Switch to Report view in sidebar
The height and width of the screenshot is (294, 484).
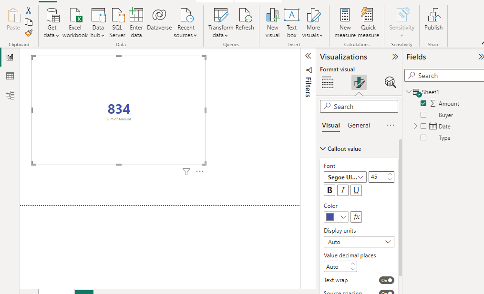10,57
